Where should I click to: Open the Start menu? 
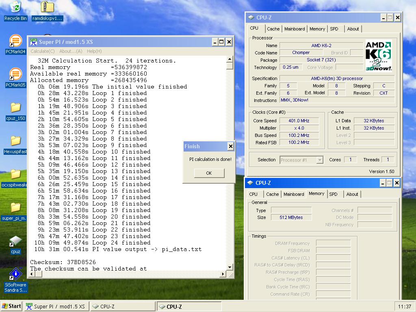(12, 306)
